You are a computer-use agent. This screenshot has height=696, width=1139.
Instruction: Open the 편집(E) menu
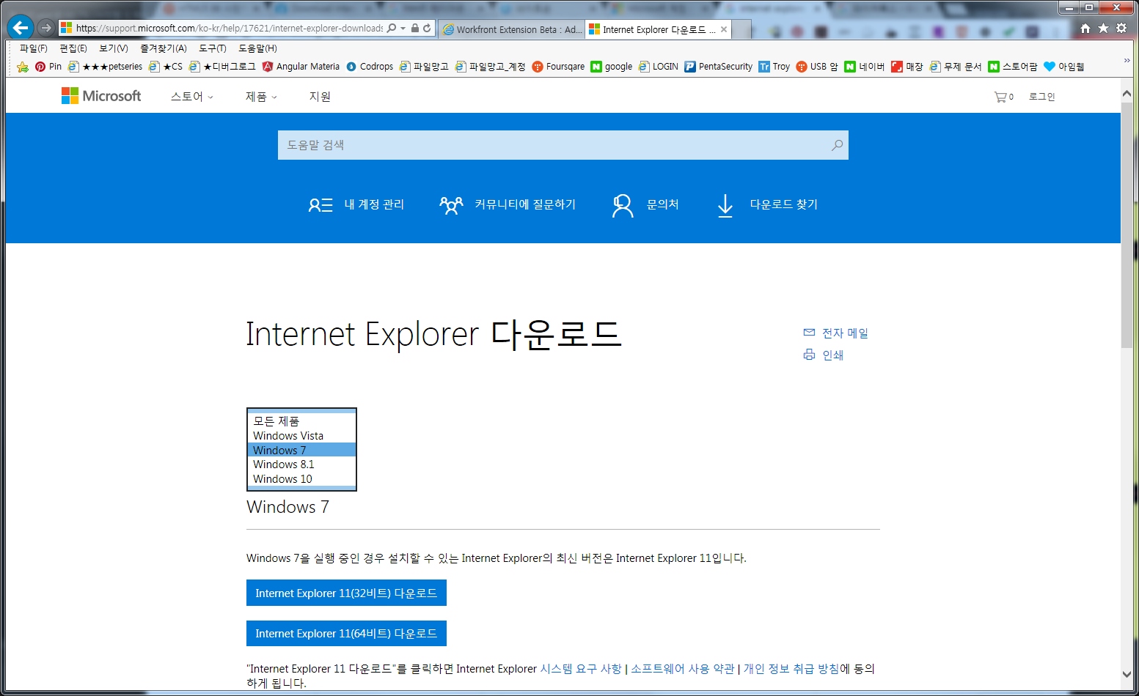[x=73, y=48]
